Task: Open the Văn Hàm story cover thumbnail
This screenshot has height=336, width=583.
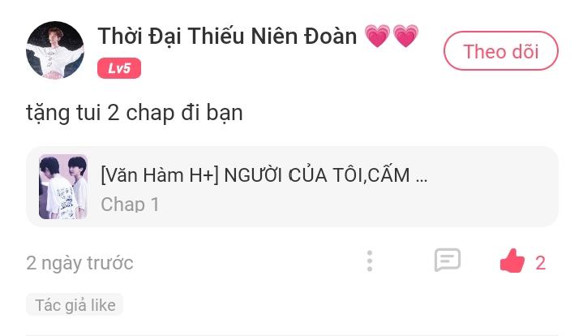Action: point(63,187)
